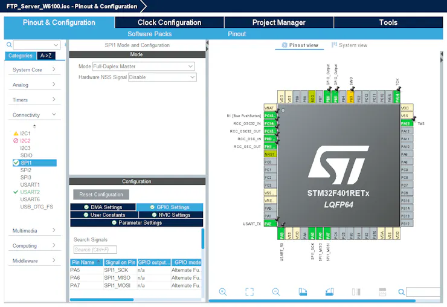Screen dimensions: 447x307
Task: Click the category search magnifier icon
Action: pyautogui.click(x=9, y=45)
